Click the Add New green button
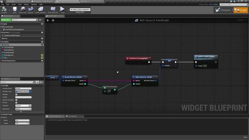The height and width of the screenshot is (140, 249). pos(6,20)
